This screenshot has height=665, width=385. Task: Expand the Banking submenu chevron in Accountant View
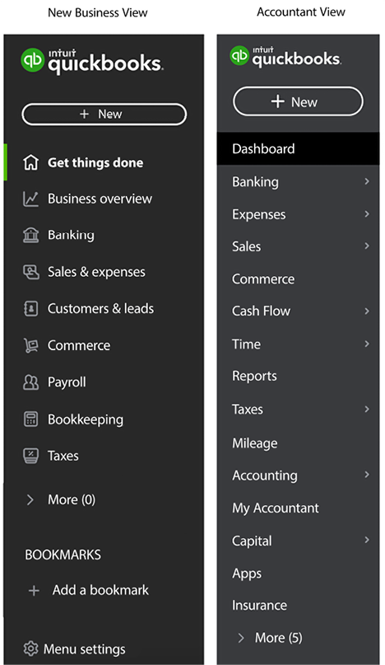click(x=367, y=181)
